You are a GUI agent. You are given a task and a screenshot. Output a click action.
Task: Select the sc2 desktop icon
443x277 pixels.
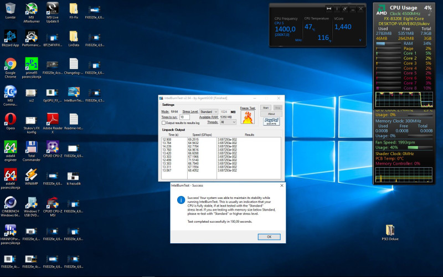point(32,93)
